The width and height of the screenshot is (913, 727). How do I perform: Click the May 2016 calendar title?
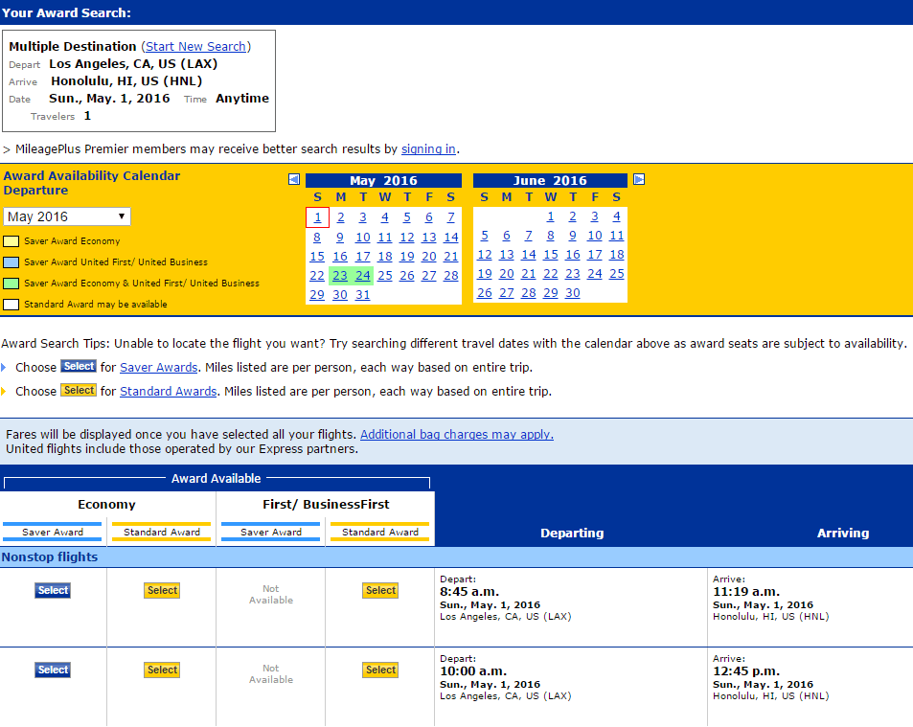[384, 180]
